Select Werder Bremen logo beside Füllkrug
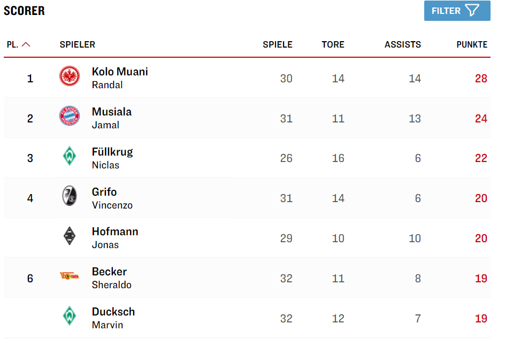This screenshot has height=339, width=505. [70, 156]
